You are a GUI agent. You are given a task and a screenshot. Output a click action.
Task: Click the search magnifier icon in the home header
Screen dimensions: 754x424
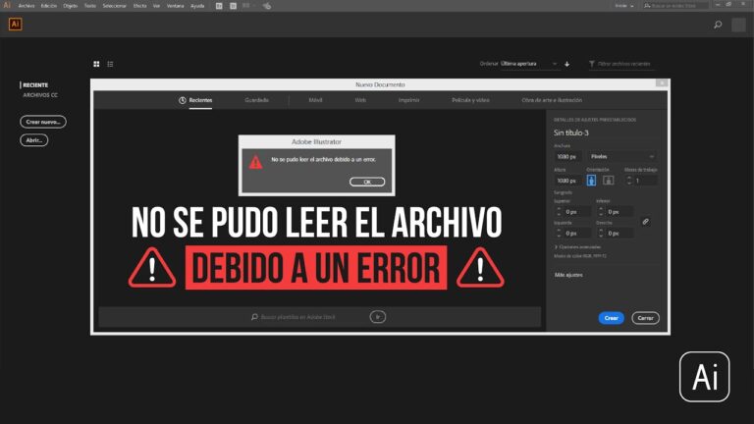(718, 25)
